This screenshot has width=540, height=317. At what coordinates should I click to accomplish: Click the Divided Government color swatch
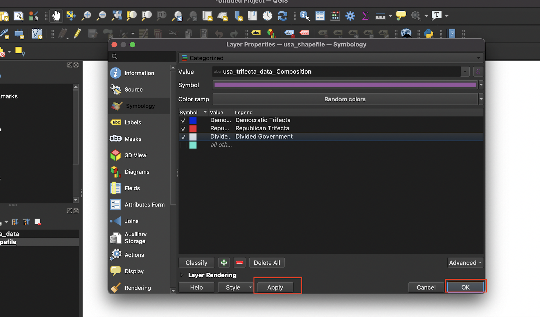point(193,137)
